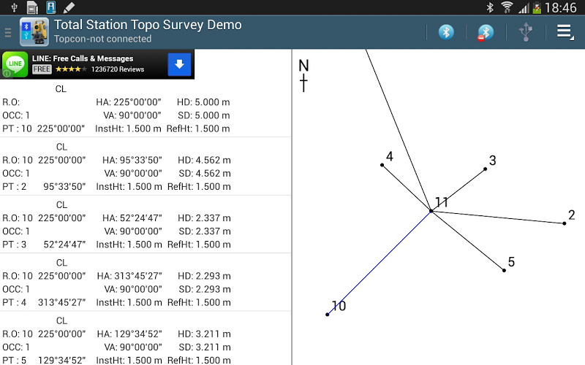Open the overflow menu in the action bar
The image size is (585, 365).
[x=565, y=32]
